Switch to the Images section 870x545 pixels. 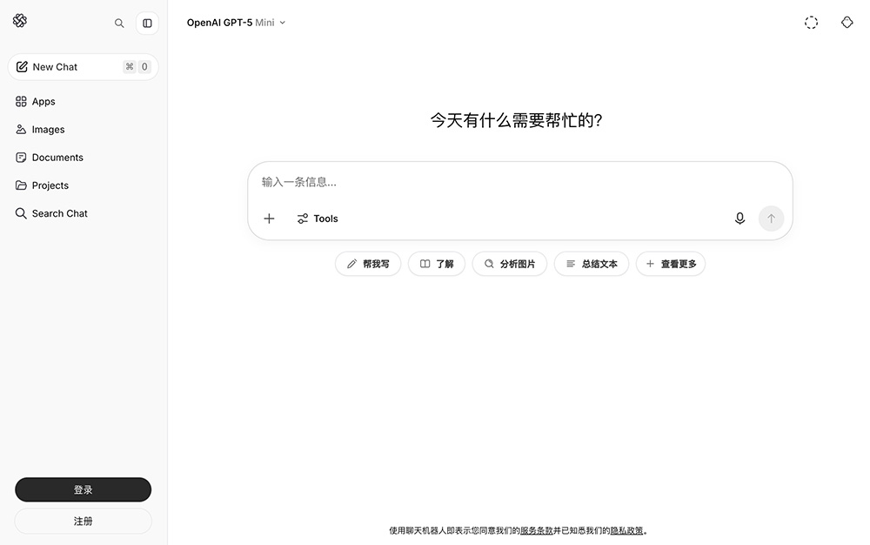(48, 129)
